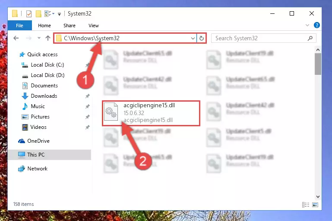This screenshot has height=221, width=332.
Task: Switch to Details view layout icon
Action: point(306,205)
